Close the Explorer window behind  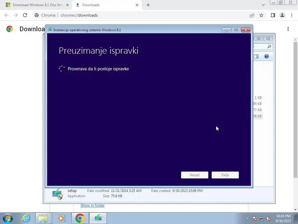268,38
